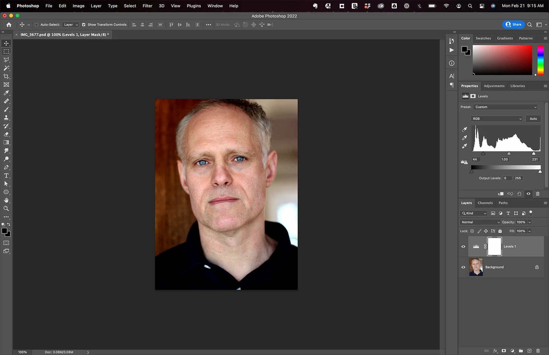Viewport: 549px width, 355px height.
Task: Open the Image menu
Action: 78,6
